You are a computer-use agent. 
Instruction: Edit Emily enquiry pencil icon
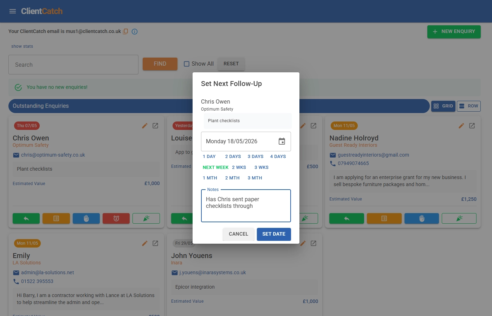pos(145,243)
